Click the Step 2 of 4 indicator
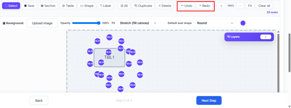This screenshot has height=108, width=291. 124,101
